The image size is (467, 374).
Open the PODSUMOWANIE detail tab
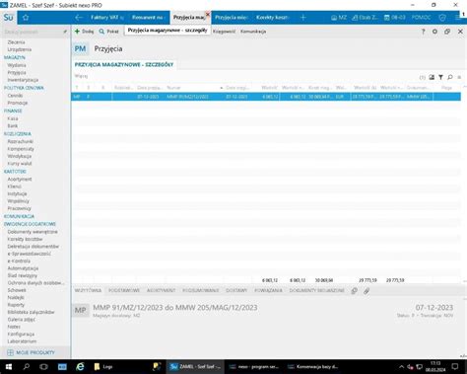(x=201, y=290)
